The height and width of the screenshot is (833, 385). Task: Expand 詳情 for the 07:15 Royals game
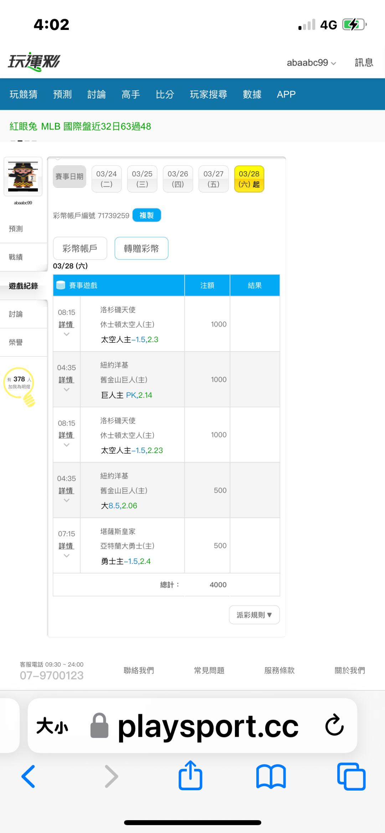point(66,546)
